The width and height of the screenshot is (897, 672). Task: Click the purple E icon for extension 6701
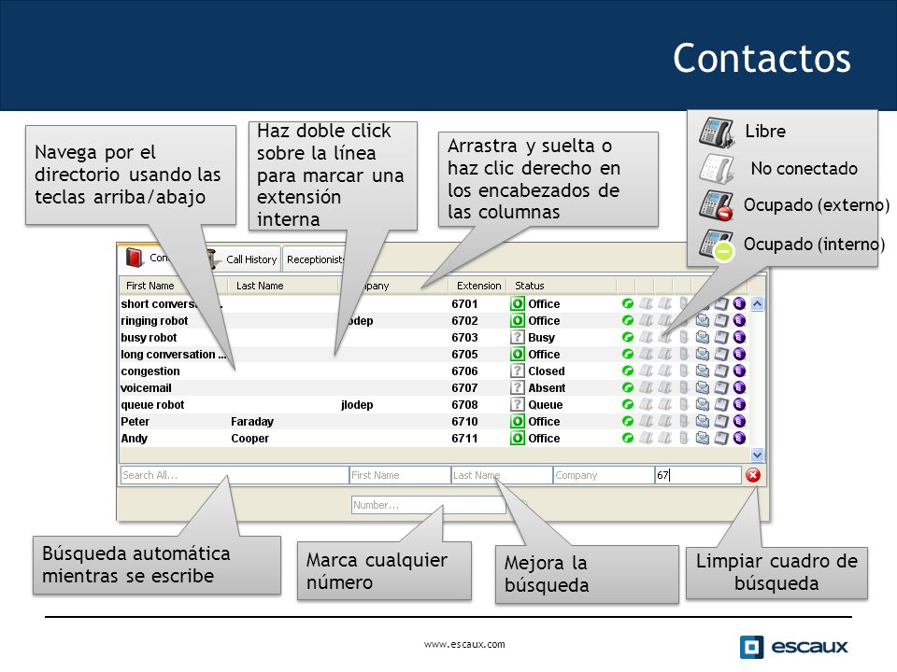tap(740, 304)
